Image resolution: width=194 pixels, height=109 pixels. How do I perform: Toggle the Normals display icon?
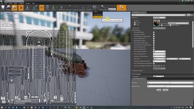coord(69,8)
